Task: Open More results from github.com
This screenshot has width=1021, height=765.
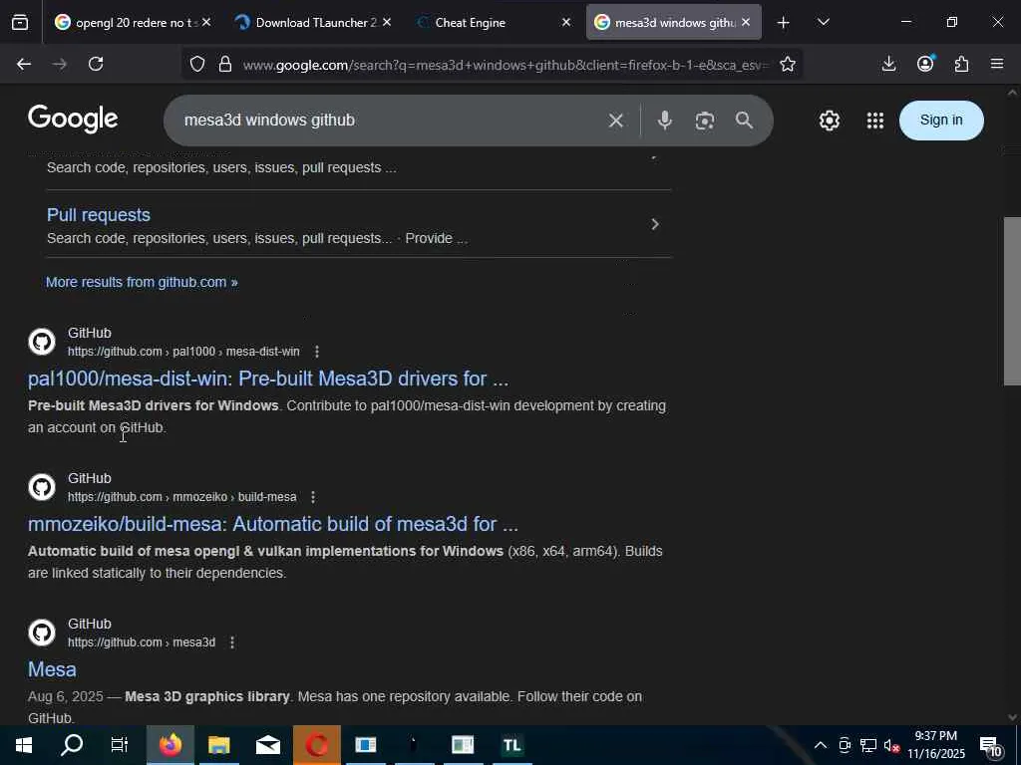Action: pos(142,282)
